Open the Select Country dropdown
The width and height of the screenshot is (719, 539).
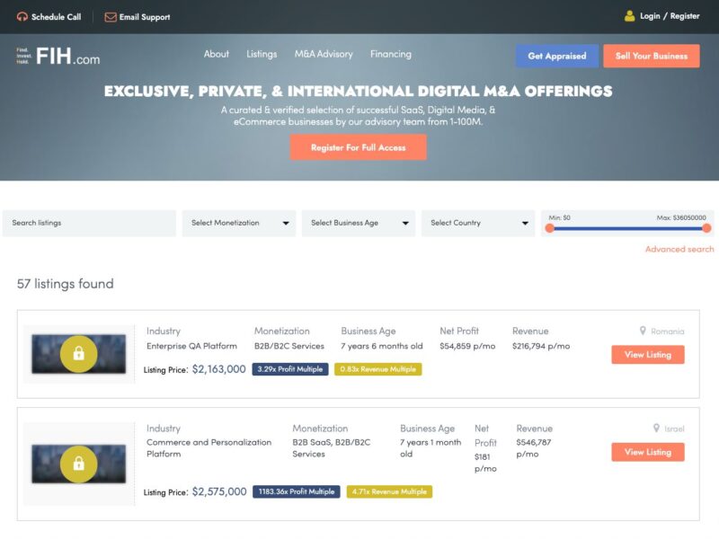click(478, 223)
